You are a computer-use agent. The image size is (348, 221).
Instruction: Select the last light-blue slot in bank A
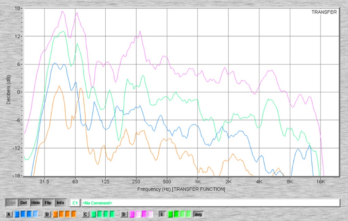(35, 214)
